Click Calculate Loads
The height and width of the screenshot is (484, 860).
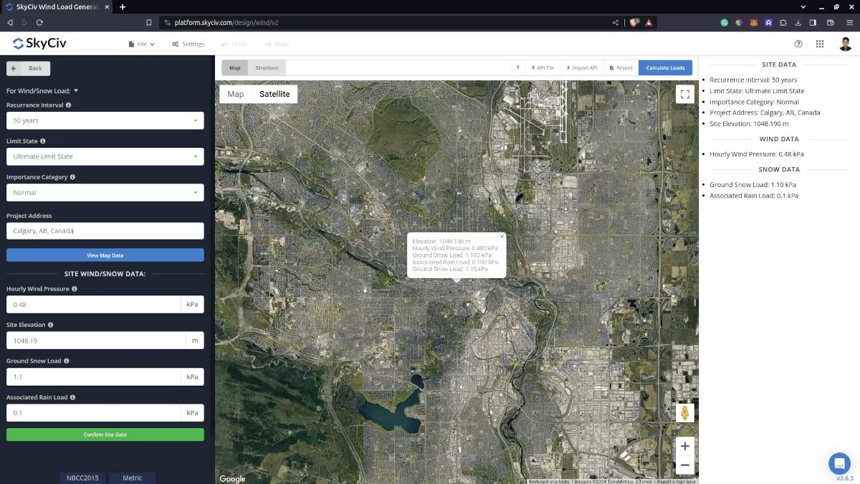[666, 68]
